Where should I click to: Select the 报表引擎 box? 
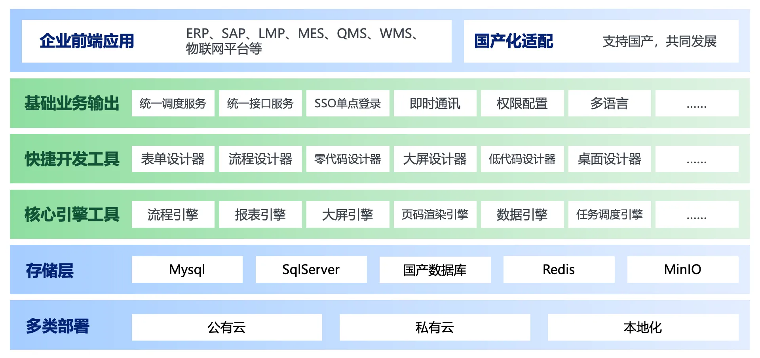click(x=260, y=215)
